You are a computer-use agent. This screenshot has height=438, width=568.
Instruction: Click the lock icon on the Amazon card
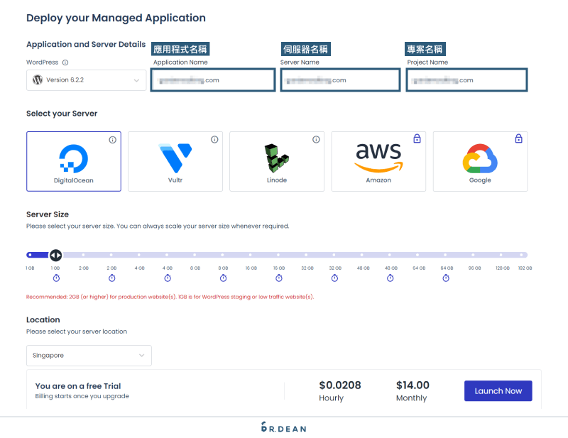pos(417,138)
